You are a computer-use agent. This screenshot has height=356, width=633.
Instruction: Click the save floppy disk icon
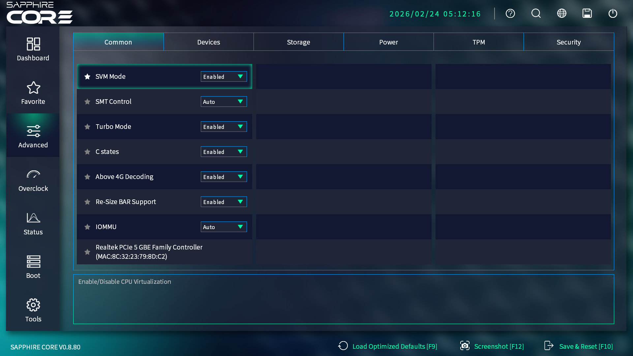pyautogui.click(x=587, y=14)
